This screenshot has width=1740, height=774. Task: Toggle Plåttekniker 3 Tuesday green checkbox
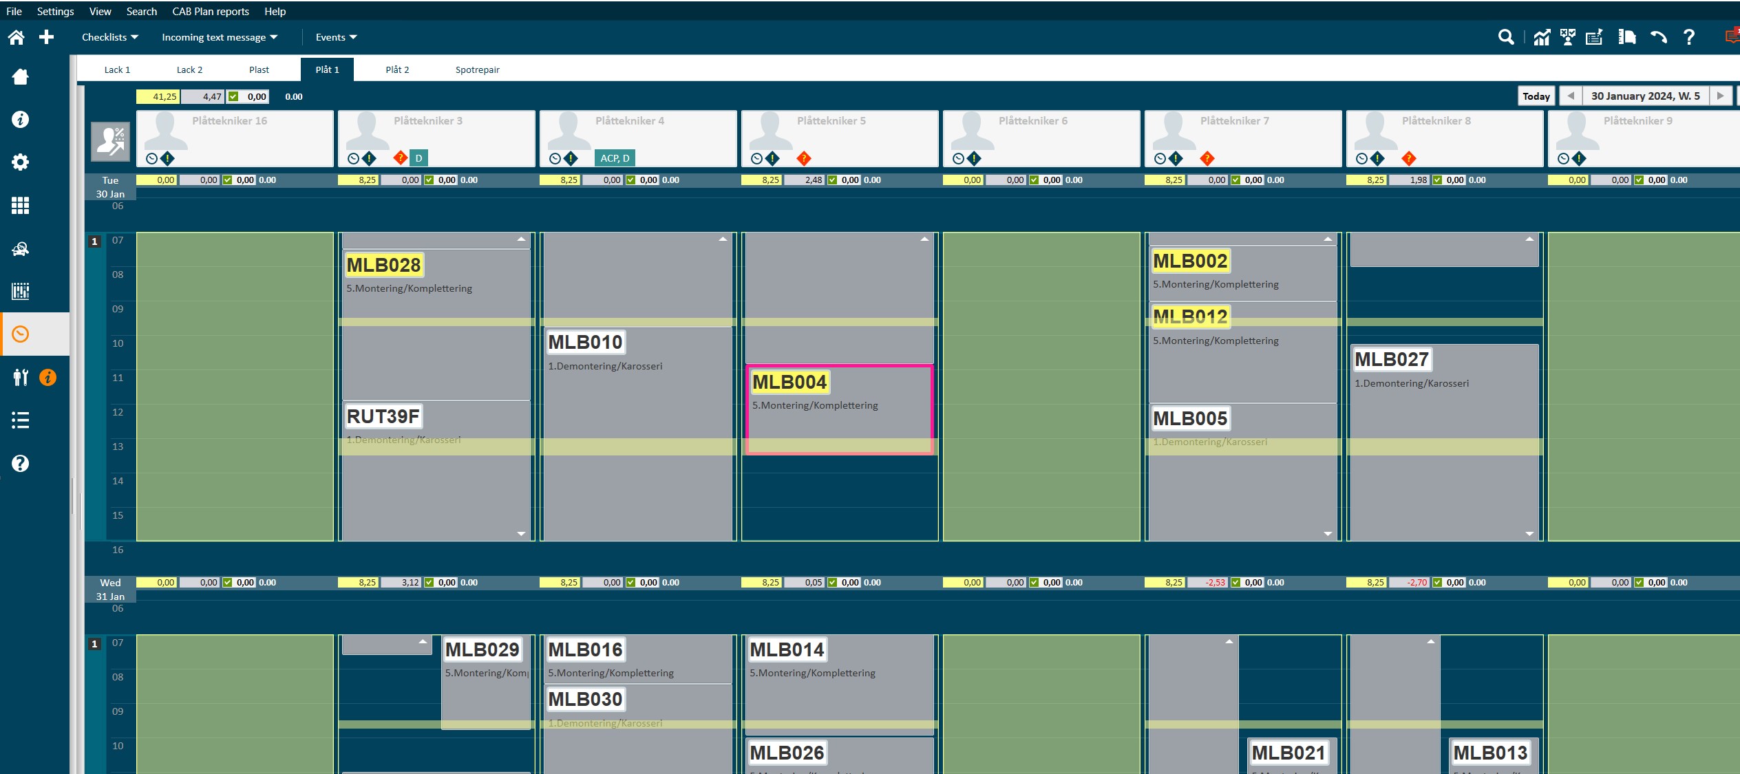[x=429, y=180]
